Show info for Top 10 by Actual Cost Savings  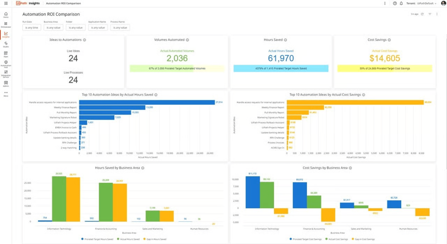click(364, 95)
